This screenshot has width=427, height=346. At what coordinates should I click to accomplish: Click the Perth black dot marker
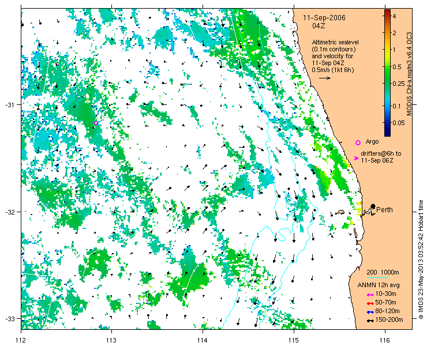coord(373,206)
